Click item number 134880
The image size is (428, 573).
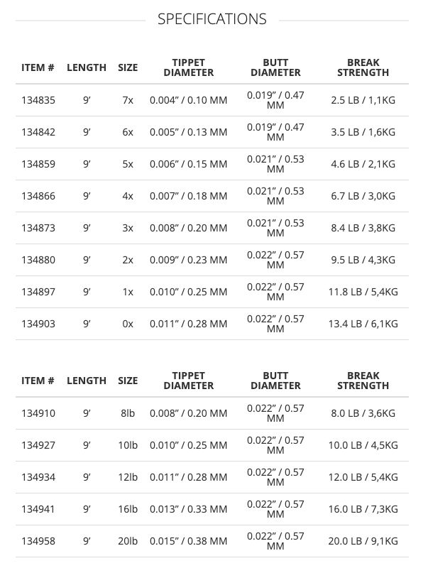38,260
